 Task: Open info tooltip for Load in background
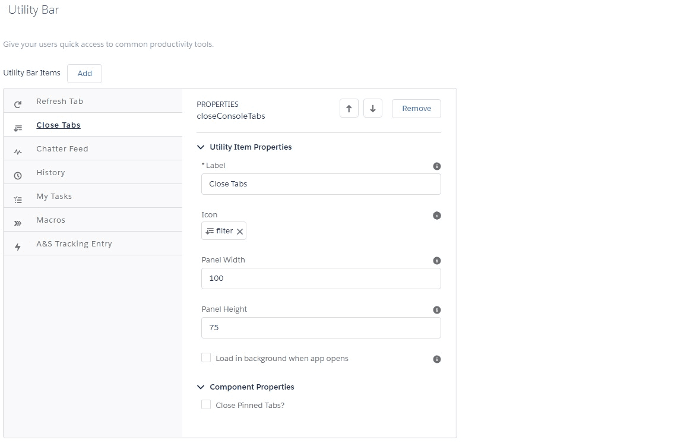(x=436, y=359)
